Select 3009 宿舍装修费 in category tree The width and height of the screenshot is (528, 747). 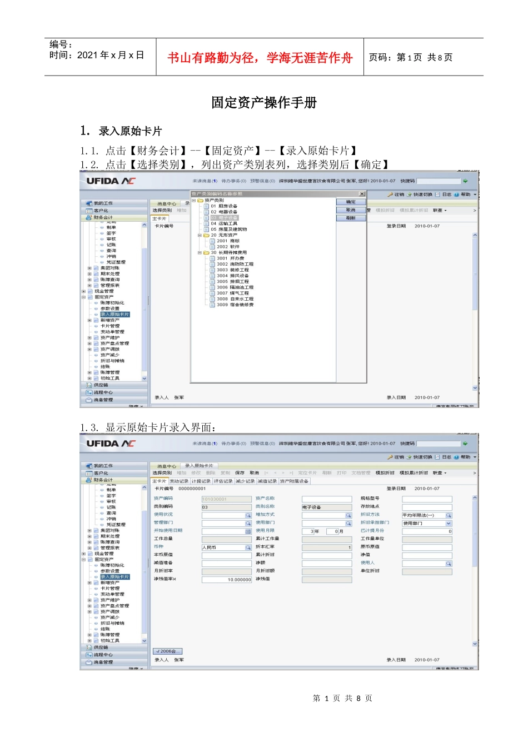235,305
